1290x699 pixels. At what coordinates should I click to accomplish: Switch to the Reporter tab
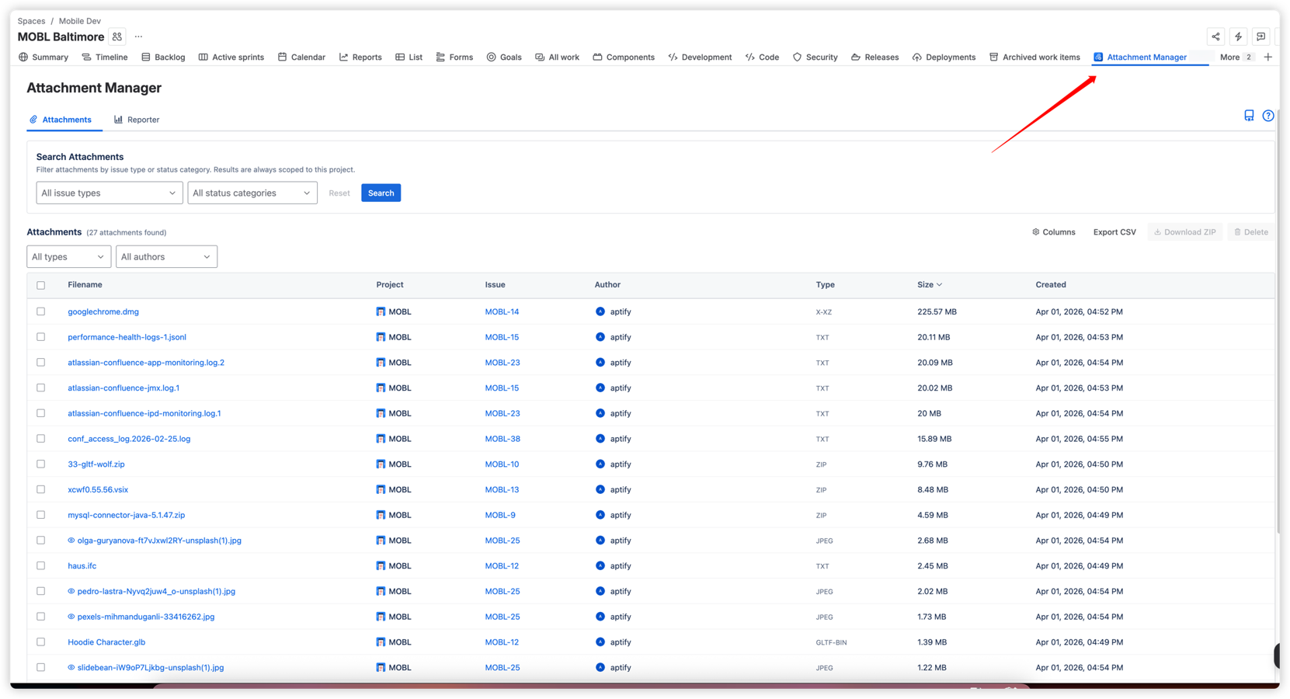pos(137,119)
